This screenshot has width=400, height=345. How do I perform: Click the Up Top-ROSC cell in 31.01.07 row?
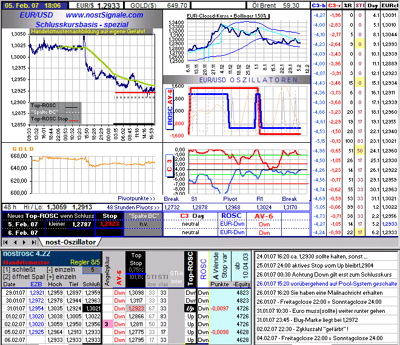(x=190, y=309)
